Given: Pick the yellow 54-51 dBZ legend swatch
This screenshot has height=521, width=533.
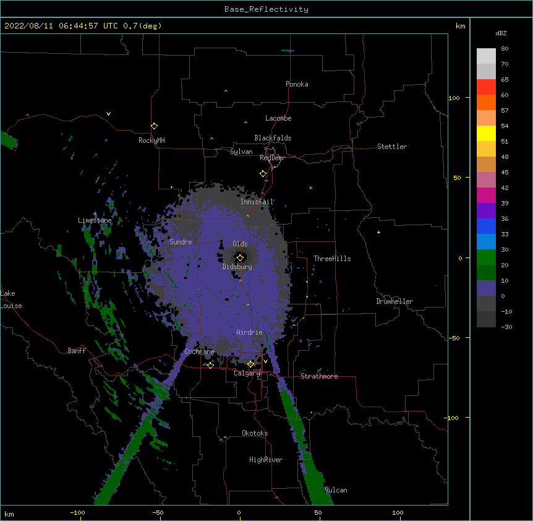Looking at the screenshot, I should click(x=486, y=133).
